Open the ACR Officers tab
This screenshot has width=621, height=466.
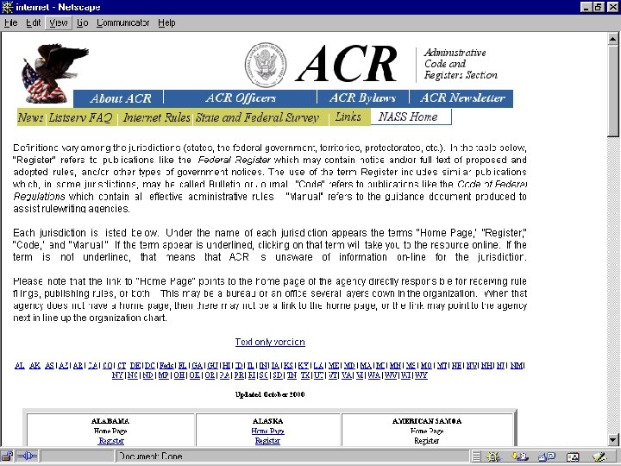241,98
